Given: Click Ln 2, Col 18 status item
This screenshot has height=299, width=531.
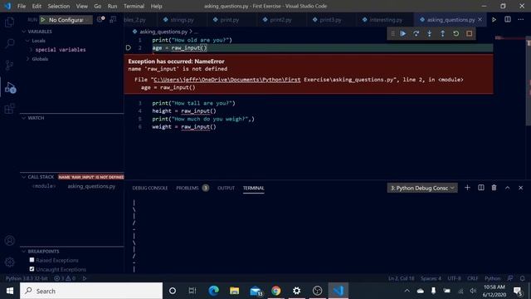Looking at the screenshot, I should (x=402, y=278).
